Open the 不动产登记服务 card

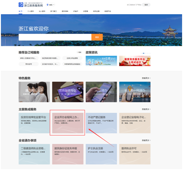(x=101, y=123)
